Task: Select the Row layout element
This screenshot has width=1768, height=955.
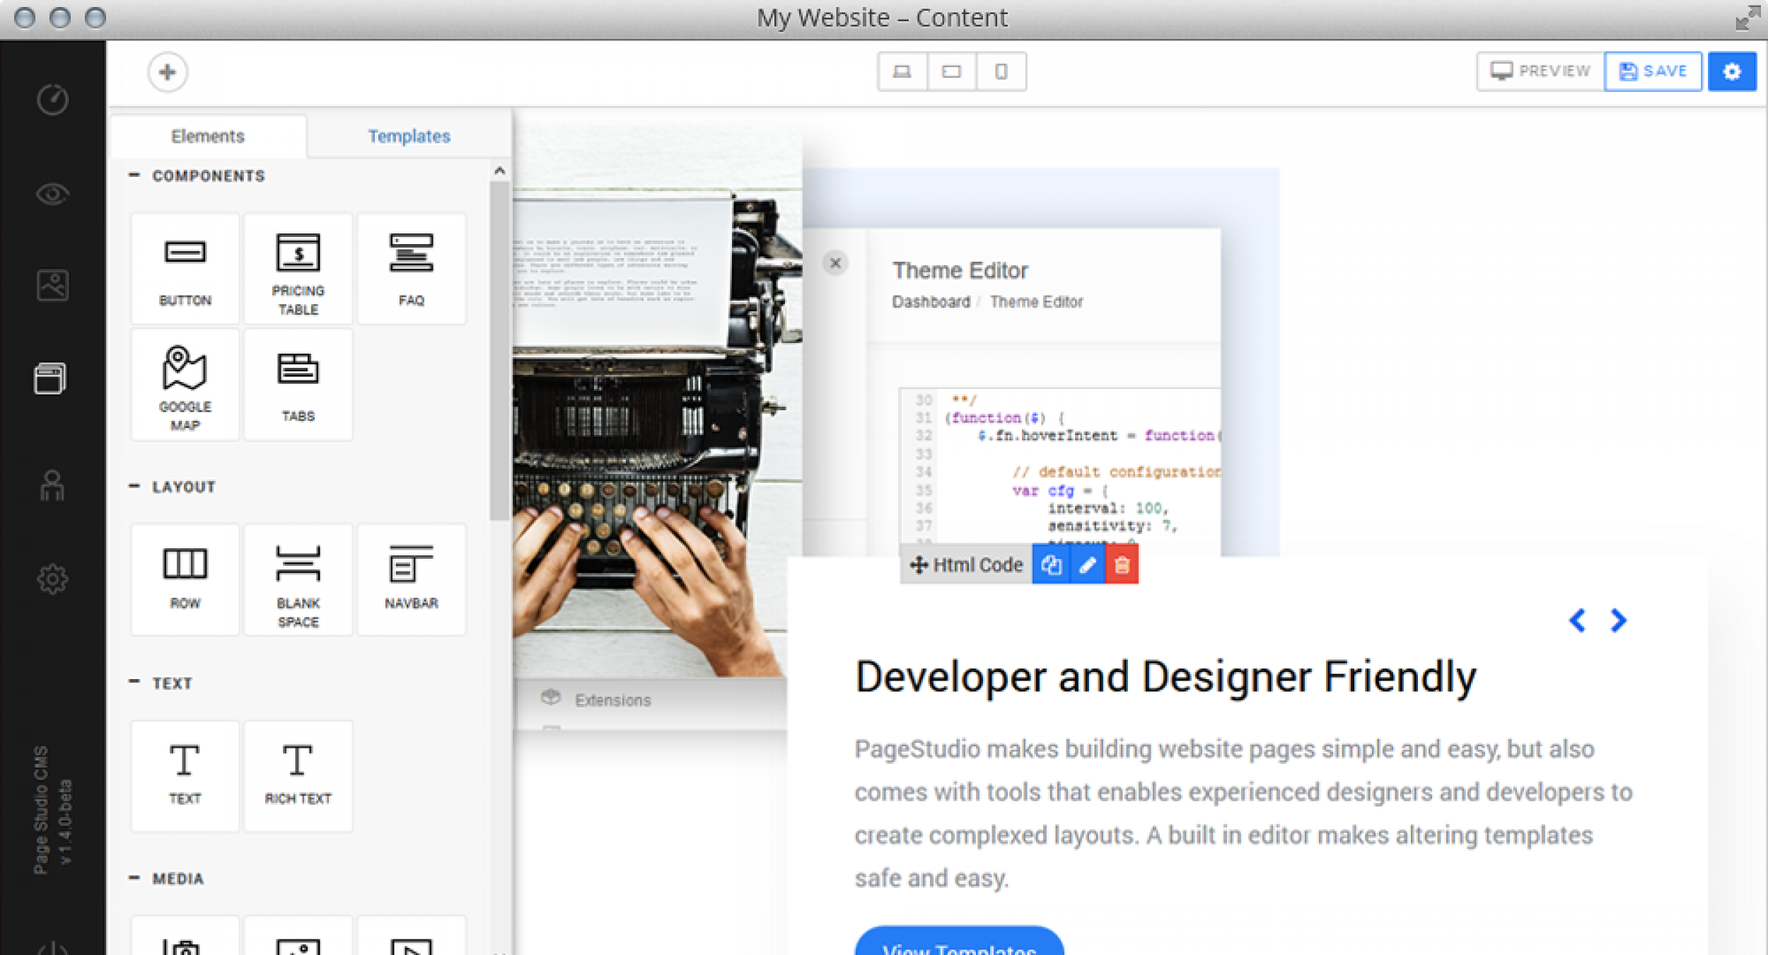Action: [x=185, y=579]
